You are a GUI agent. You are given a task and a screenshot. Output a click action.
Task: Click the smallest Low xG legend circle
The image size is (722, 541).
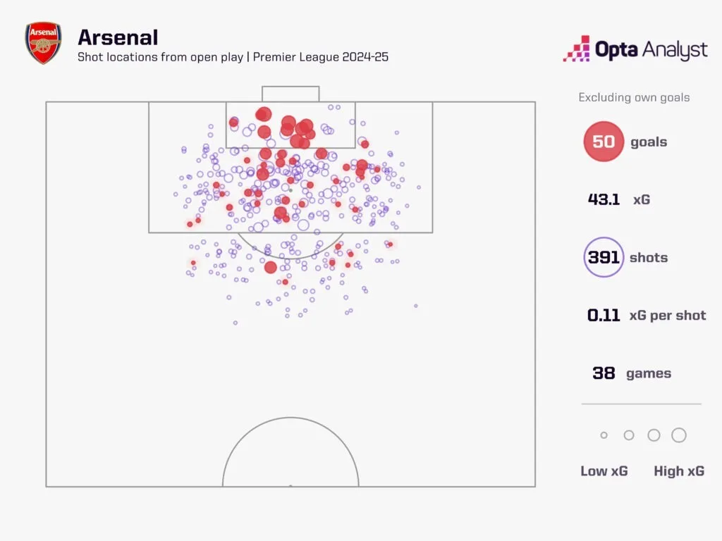pyautogui.click(x=604, y=435)
